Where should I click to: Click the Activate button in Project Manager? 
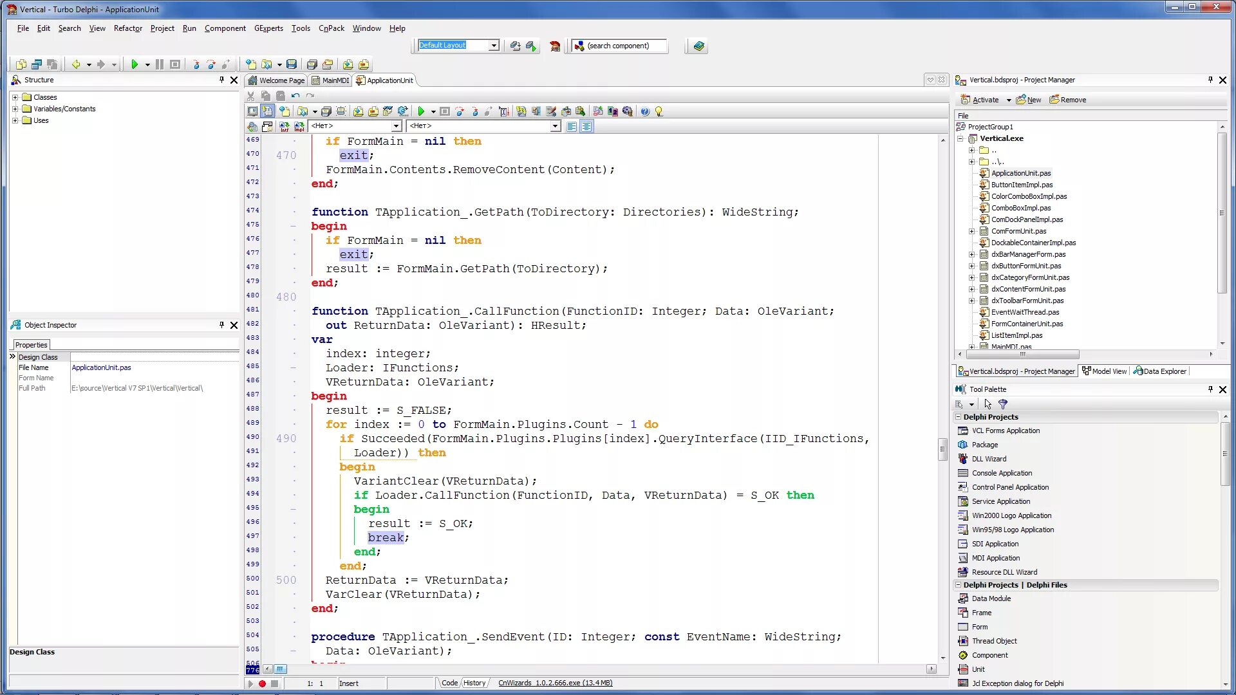coord(980,100)
